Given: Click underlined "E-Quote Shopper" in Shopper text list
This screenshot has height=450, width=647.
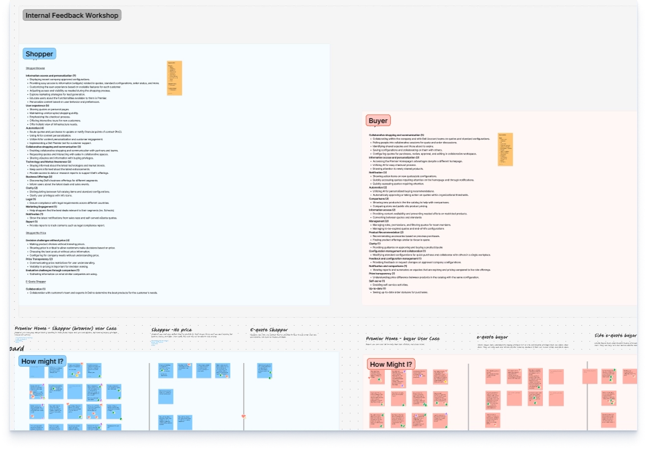Looking at the screenshot, I should pyautogui.click(x=36, y=282).
